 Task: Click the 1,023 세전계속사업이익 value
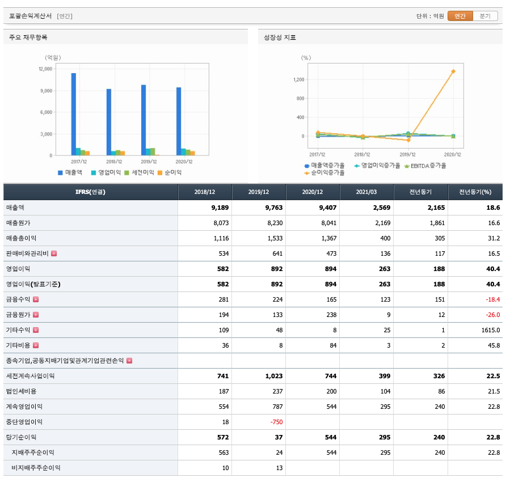pyautogui.click(x=274, y=376)
